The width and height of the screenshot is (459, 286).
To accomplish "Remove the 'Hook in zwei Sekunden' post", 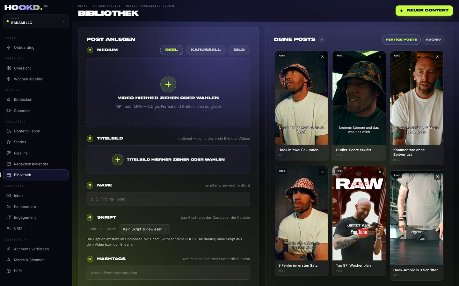I will [323, 57].
